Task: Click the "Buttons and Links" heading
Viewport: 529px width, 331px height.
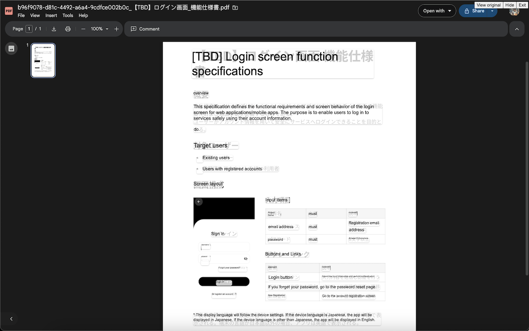Action: click(283, 254)
